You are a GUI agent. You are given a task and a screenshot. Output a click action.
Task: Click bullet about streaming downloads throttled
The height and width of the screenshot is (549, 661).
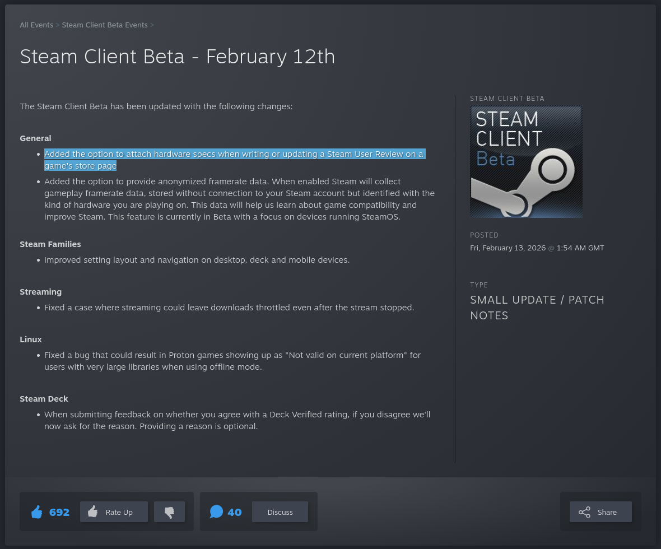tap(229, 308)
